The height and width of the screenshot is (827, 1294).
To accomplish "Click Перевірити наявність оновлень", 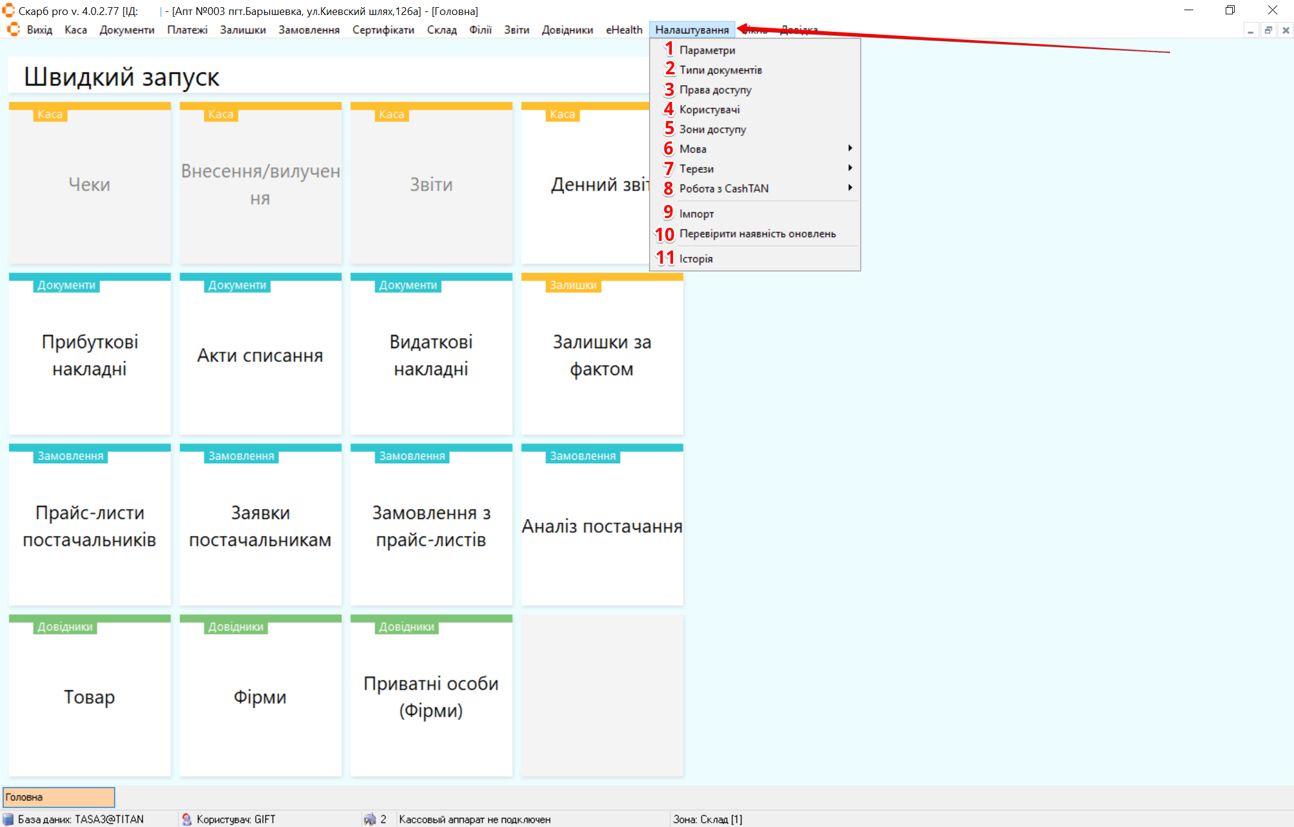I will tap(758, 234).
